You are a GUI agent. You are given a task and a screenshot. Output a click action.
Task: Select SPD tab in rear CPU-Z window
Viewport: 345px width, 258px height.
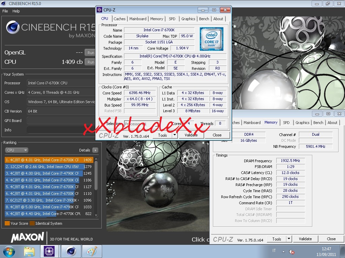coord(286,123)
